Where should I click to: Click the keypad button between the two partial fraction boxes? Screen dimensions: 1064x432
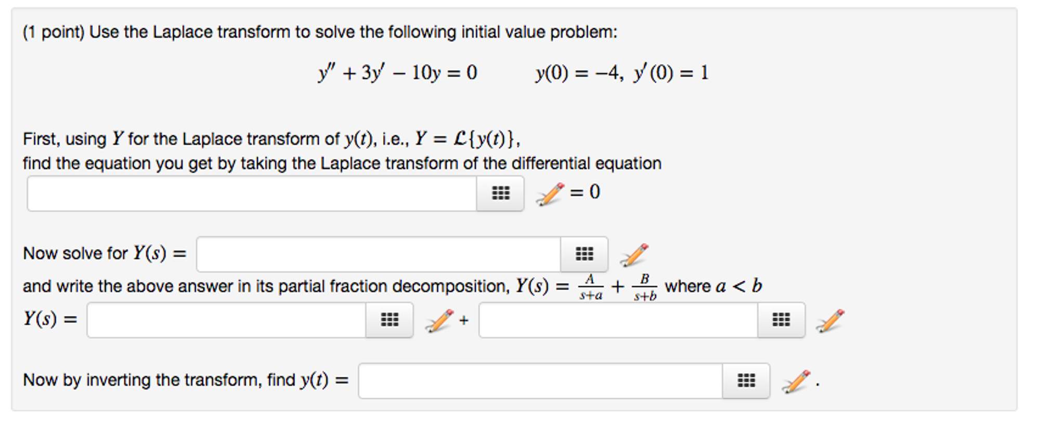(390, 321)
